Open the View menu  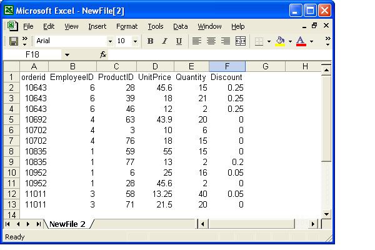(71, 26)
